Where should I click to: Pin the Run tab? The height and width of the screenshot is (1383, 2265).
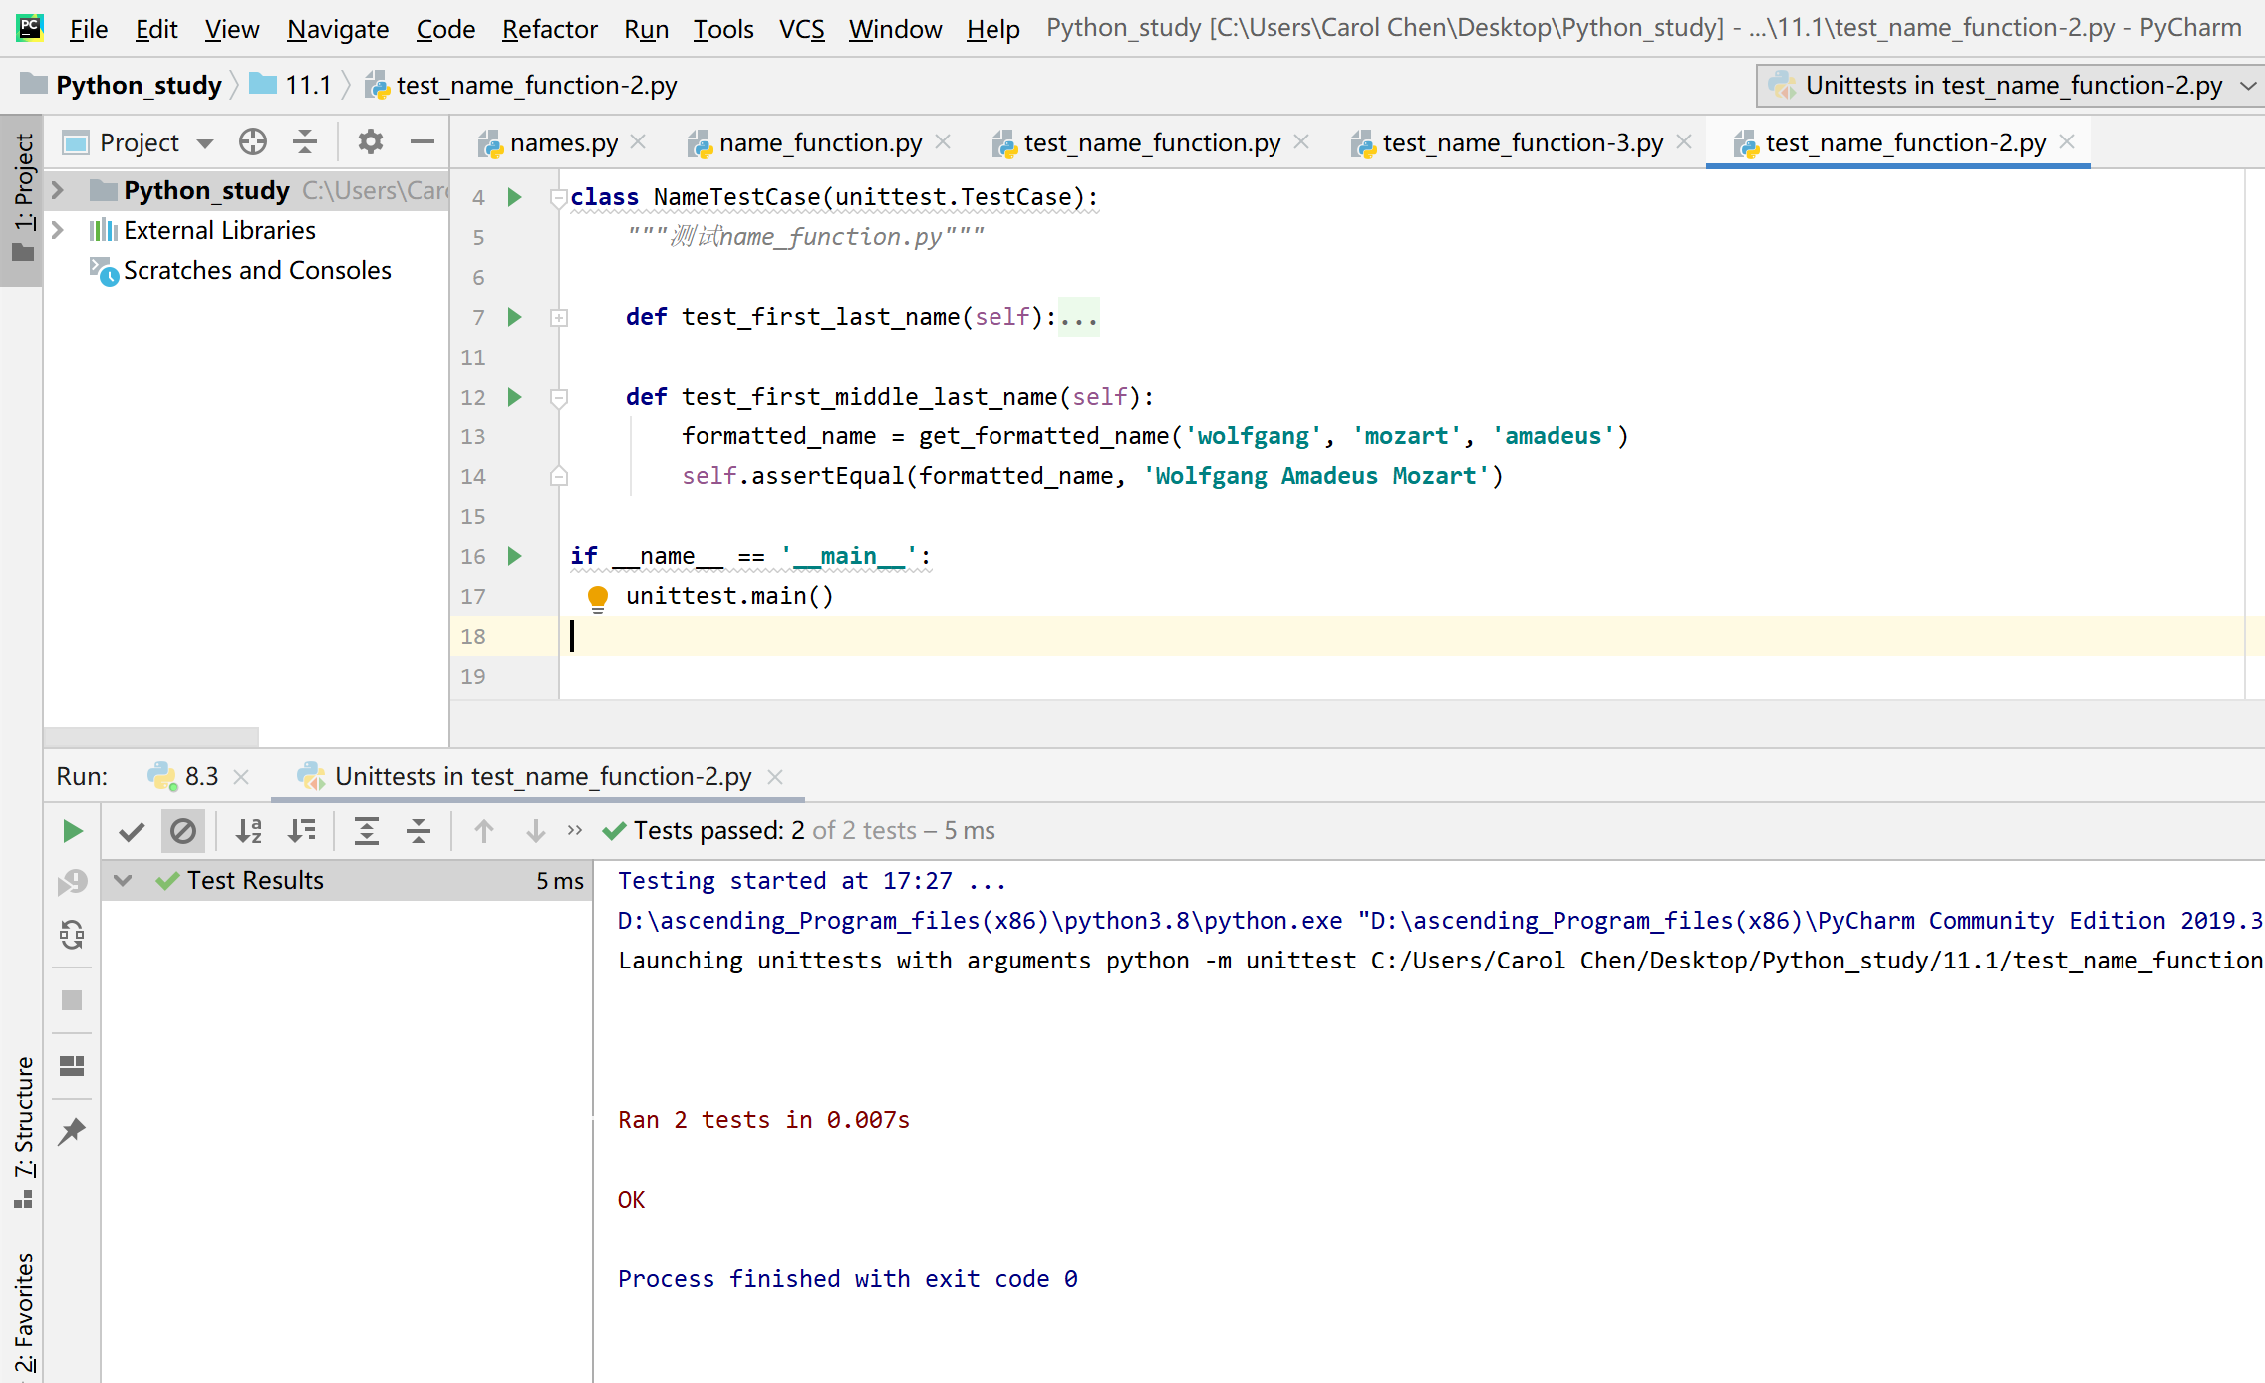[72, 1131]
